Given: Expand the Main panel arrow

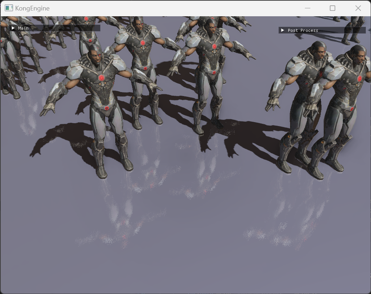Looking at the screenshot, I should click(13, 28).
